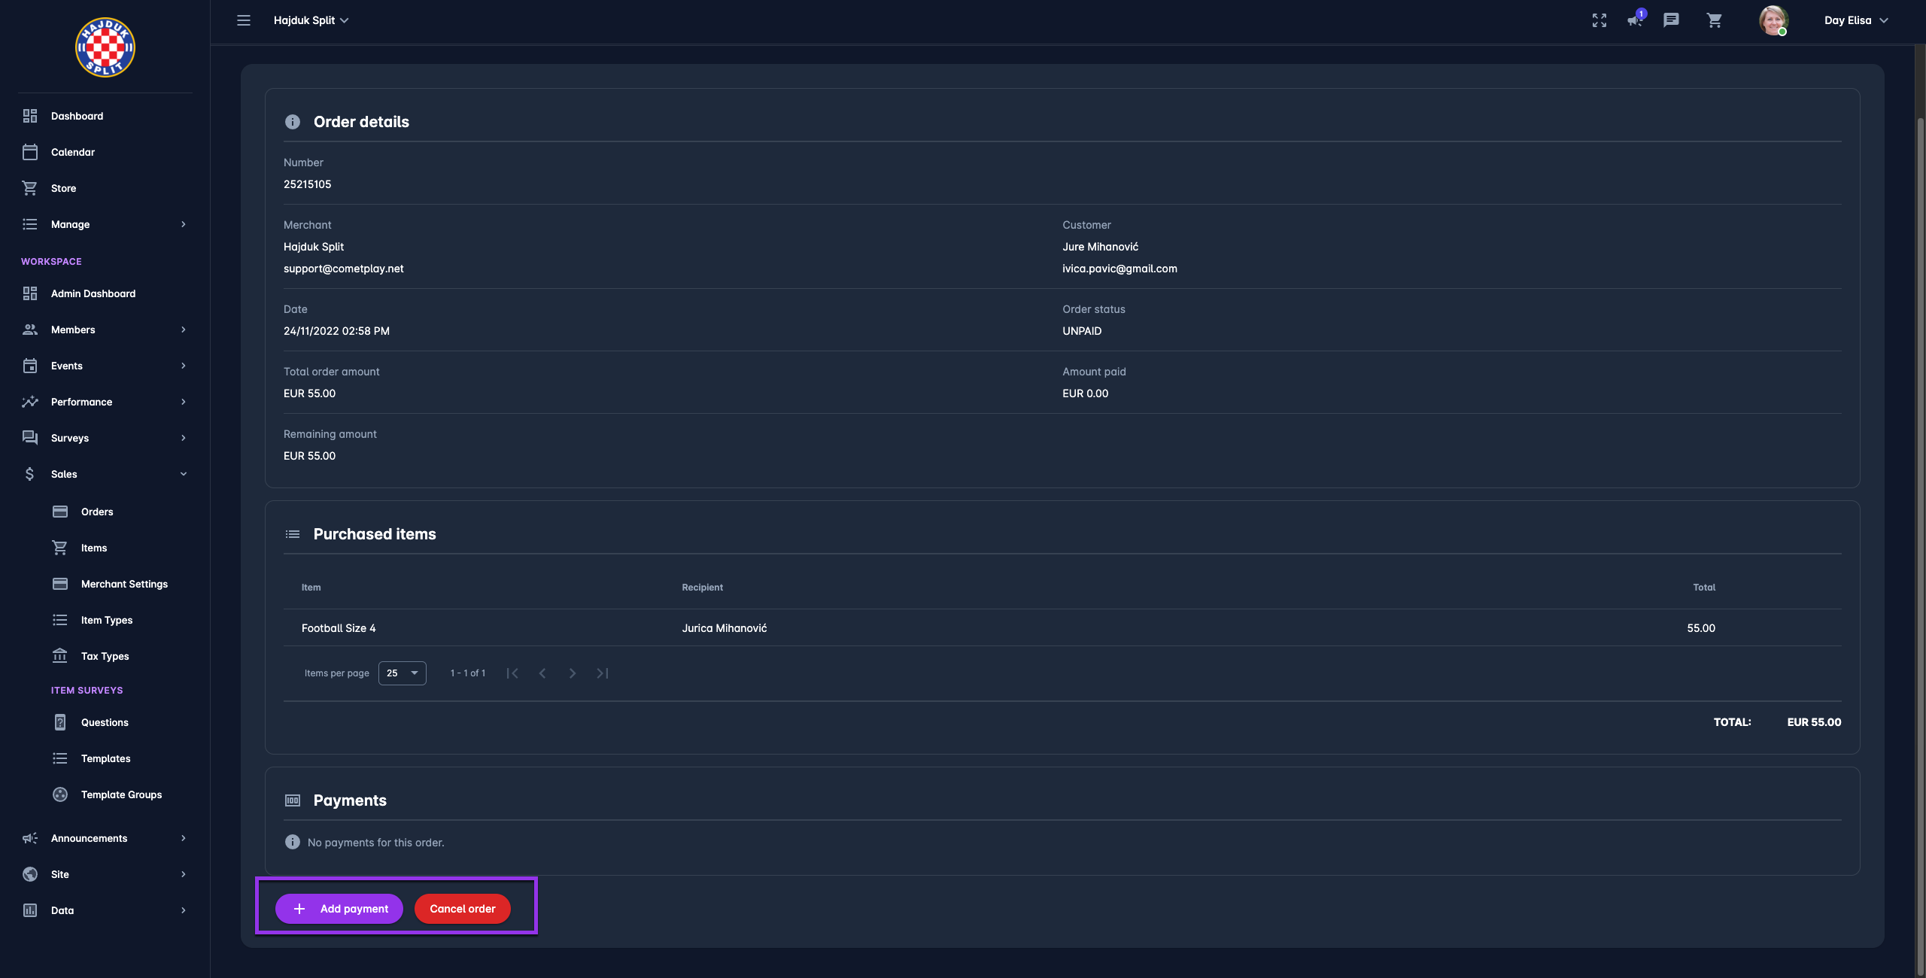Open the Hajduk Split organization dropdown
The width and height of the screenshot is (1926, 978).
[311, 20]
